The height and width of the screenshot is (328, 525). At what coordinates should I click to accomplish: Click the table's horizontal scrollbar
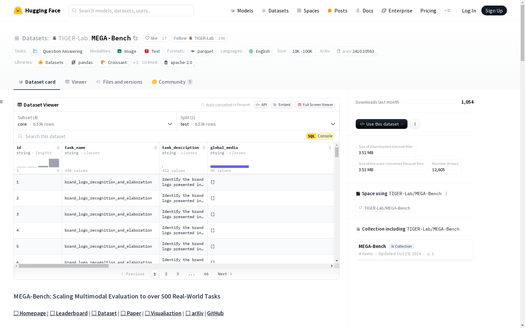[64, 266]
